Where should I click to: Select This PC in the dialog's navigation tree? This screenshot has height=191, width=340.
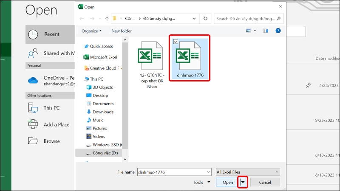93,79
